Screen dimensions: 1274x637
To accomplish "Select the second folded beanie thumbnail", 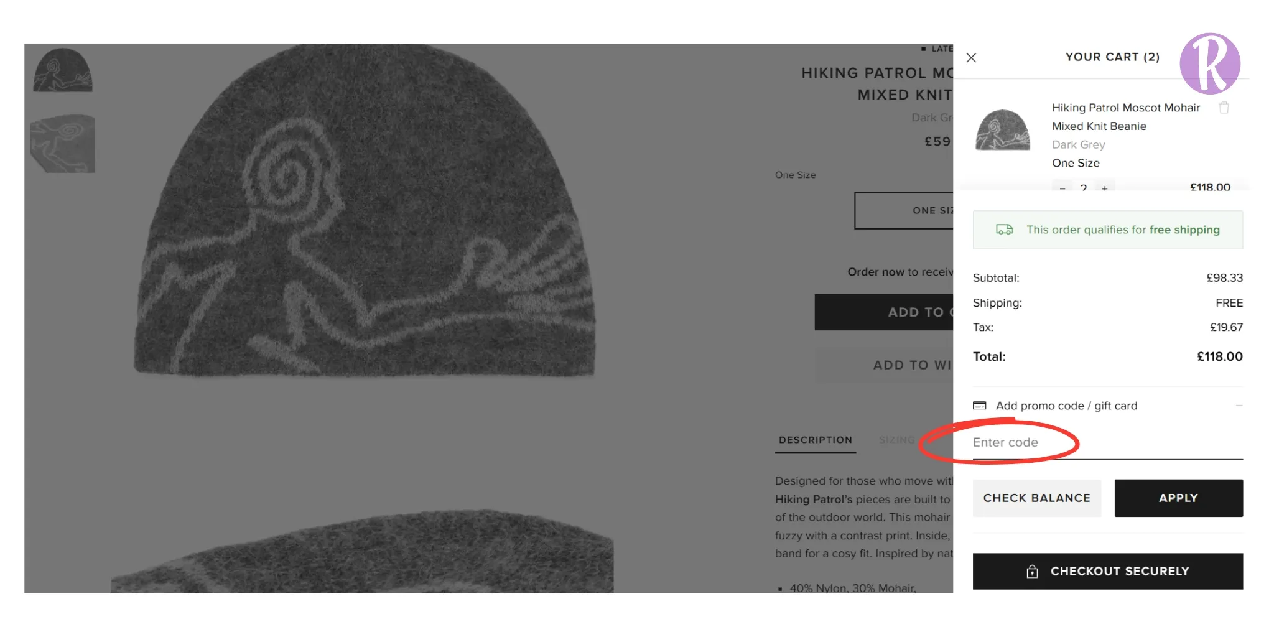I will coord(62,143).
